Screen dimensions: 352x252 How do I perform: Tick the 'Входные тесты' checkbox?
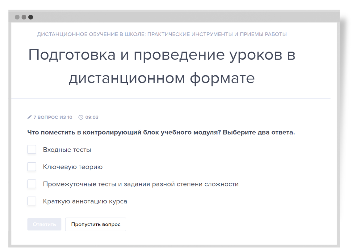pos(32,150)
